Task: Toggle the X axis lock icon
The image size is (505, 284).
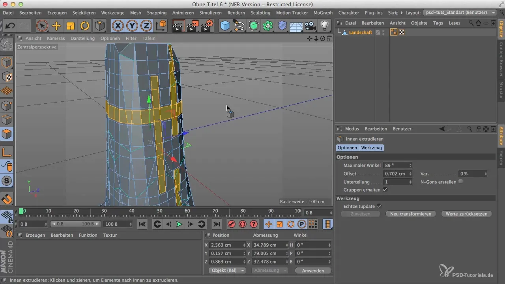Action: tap(118, 26)
